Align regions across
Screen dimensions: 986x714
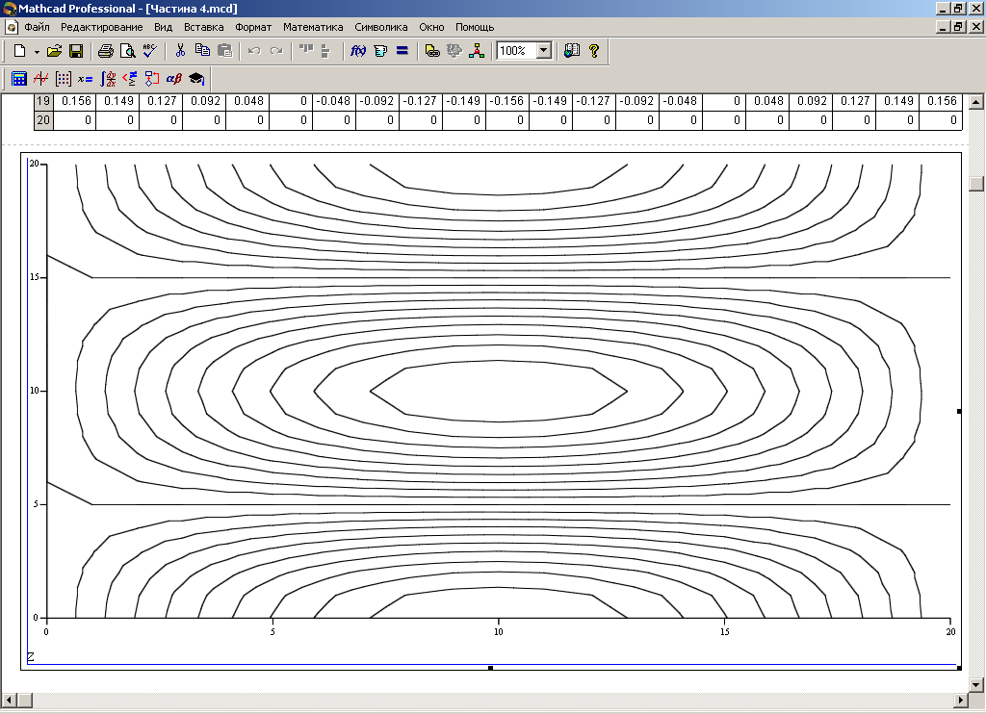(x=305, y=51)
